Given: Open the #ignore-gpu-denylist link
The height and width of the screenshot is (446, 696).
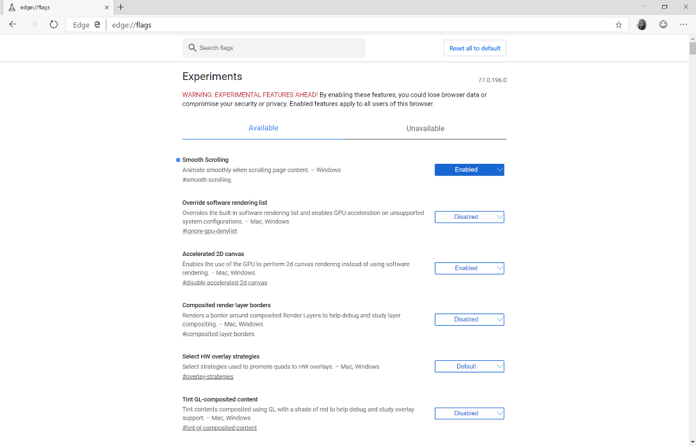Looking at the screenshot, I should 209,231.
